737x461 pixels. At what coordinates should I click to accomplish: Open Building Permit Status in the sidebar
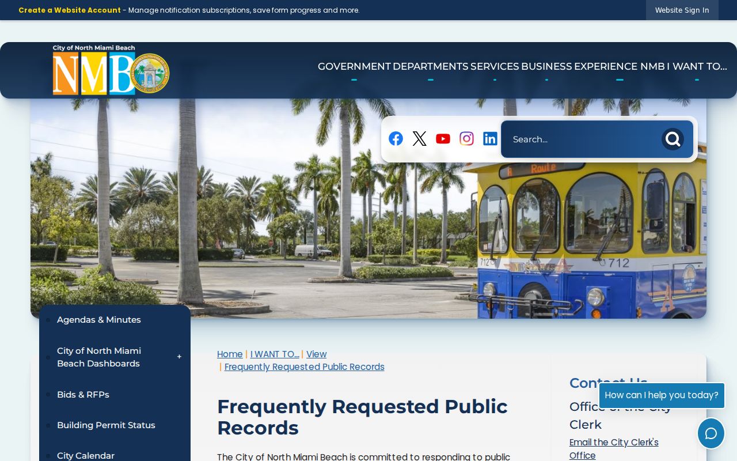coord(106,425)
